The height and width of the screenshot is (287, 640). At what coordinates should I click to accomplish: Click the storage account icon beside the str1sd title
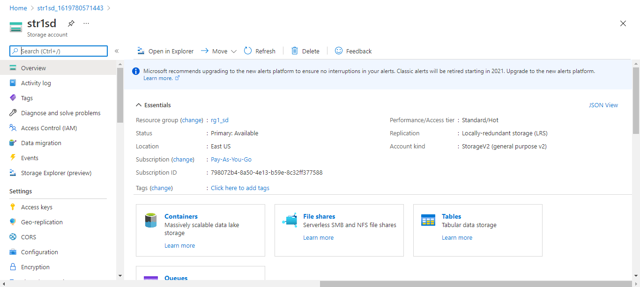pyautogui.click(x=16, y=27)
